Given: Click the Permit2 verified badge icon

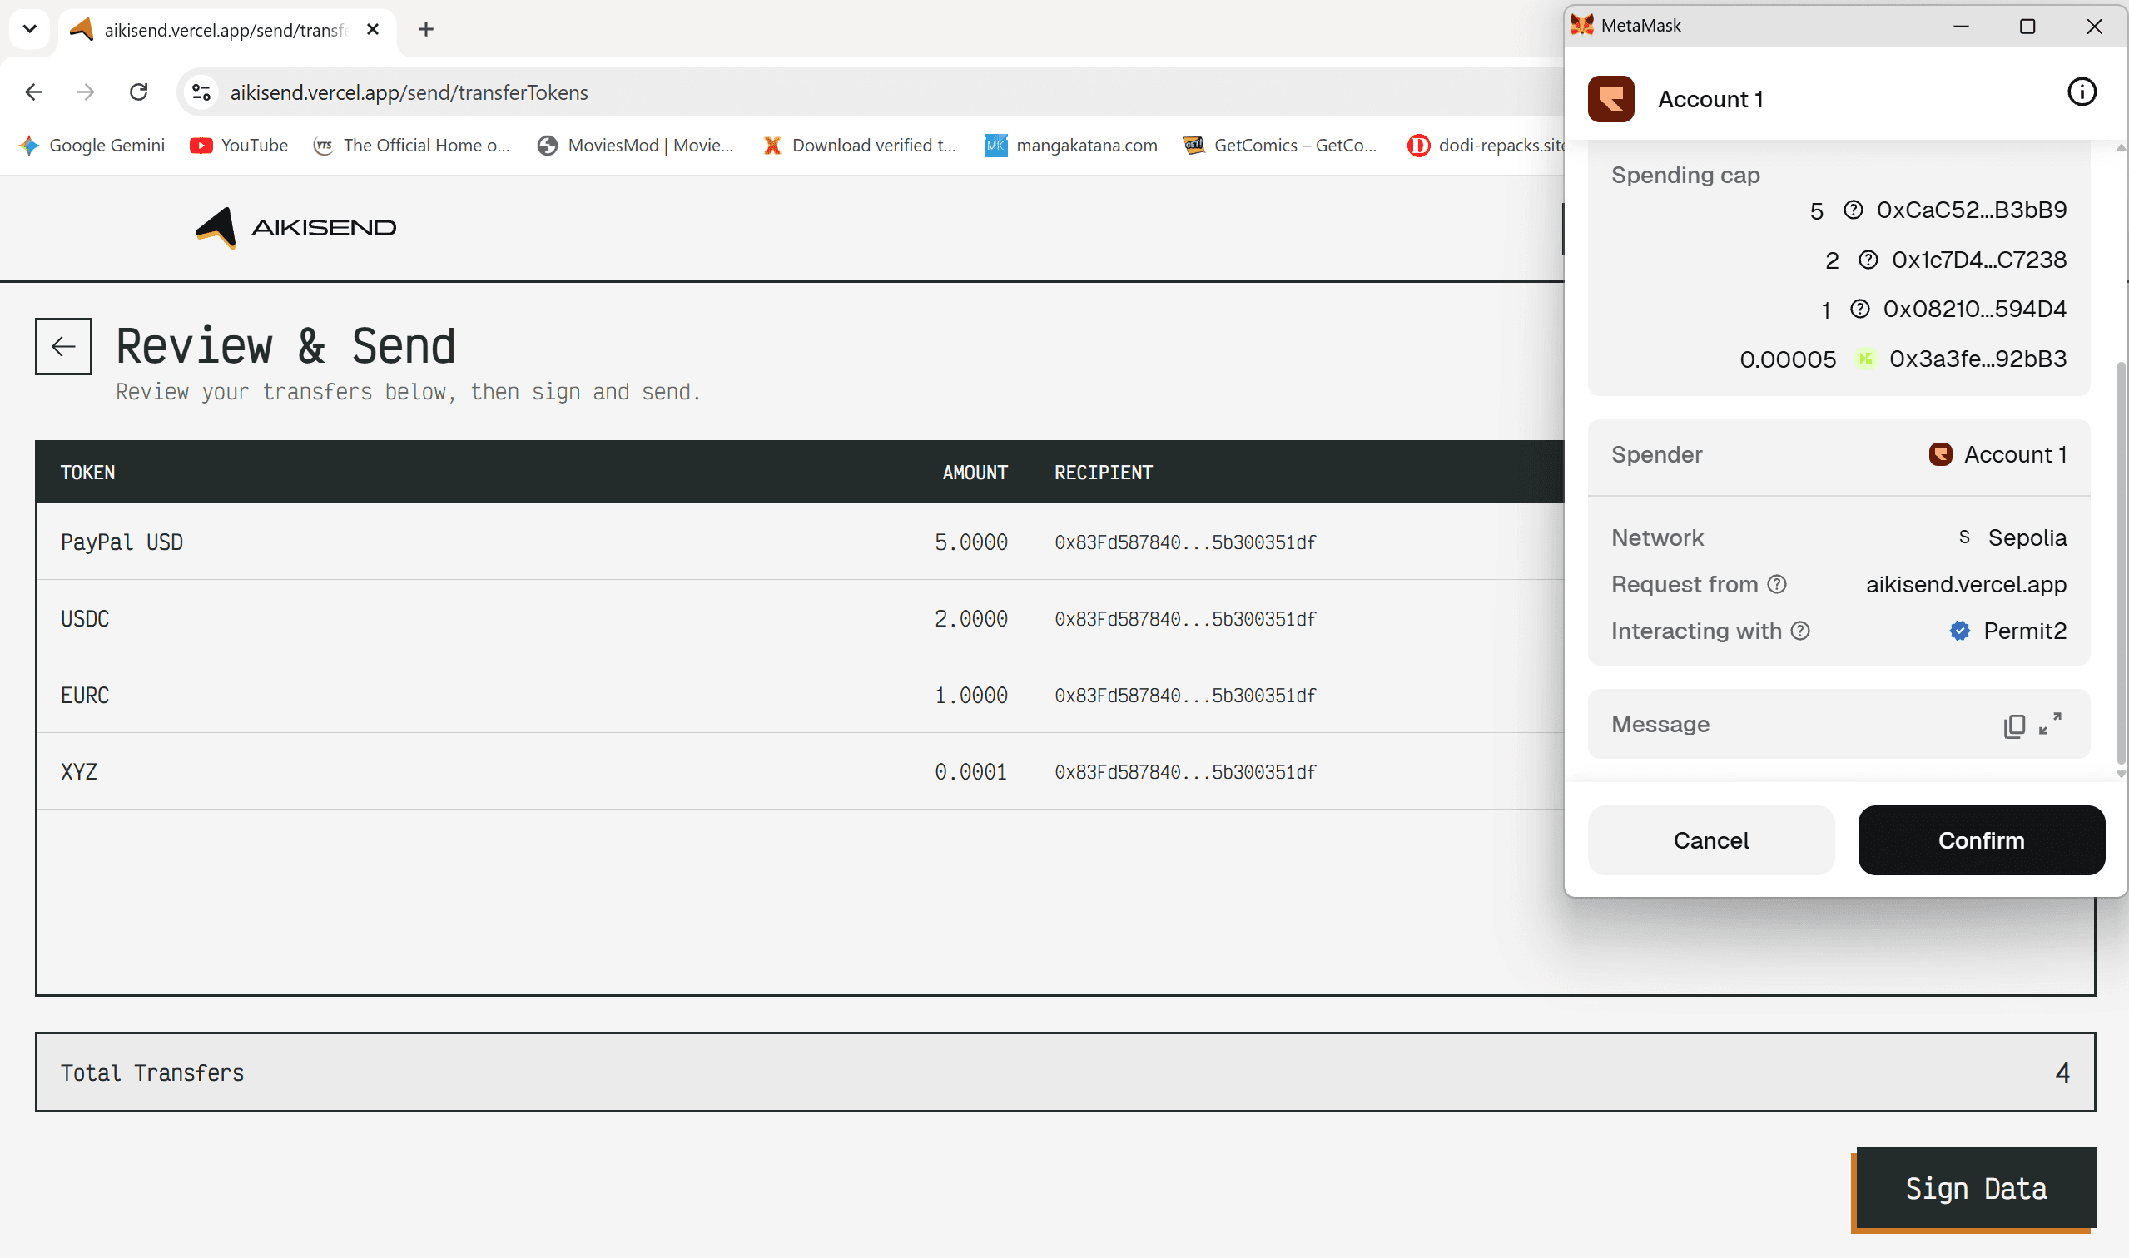Looking at the screenshot, I should [x=1958, y=631].
